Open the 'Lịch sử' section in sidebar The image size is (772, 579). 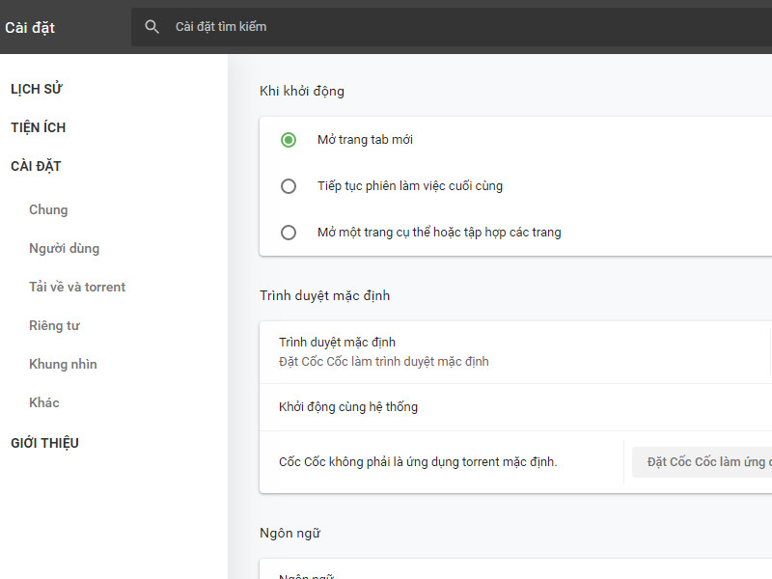coord(37,88)
